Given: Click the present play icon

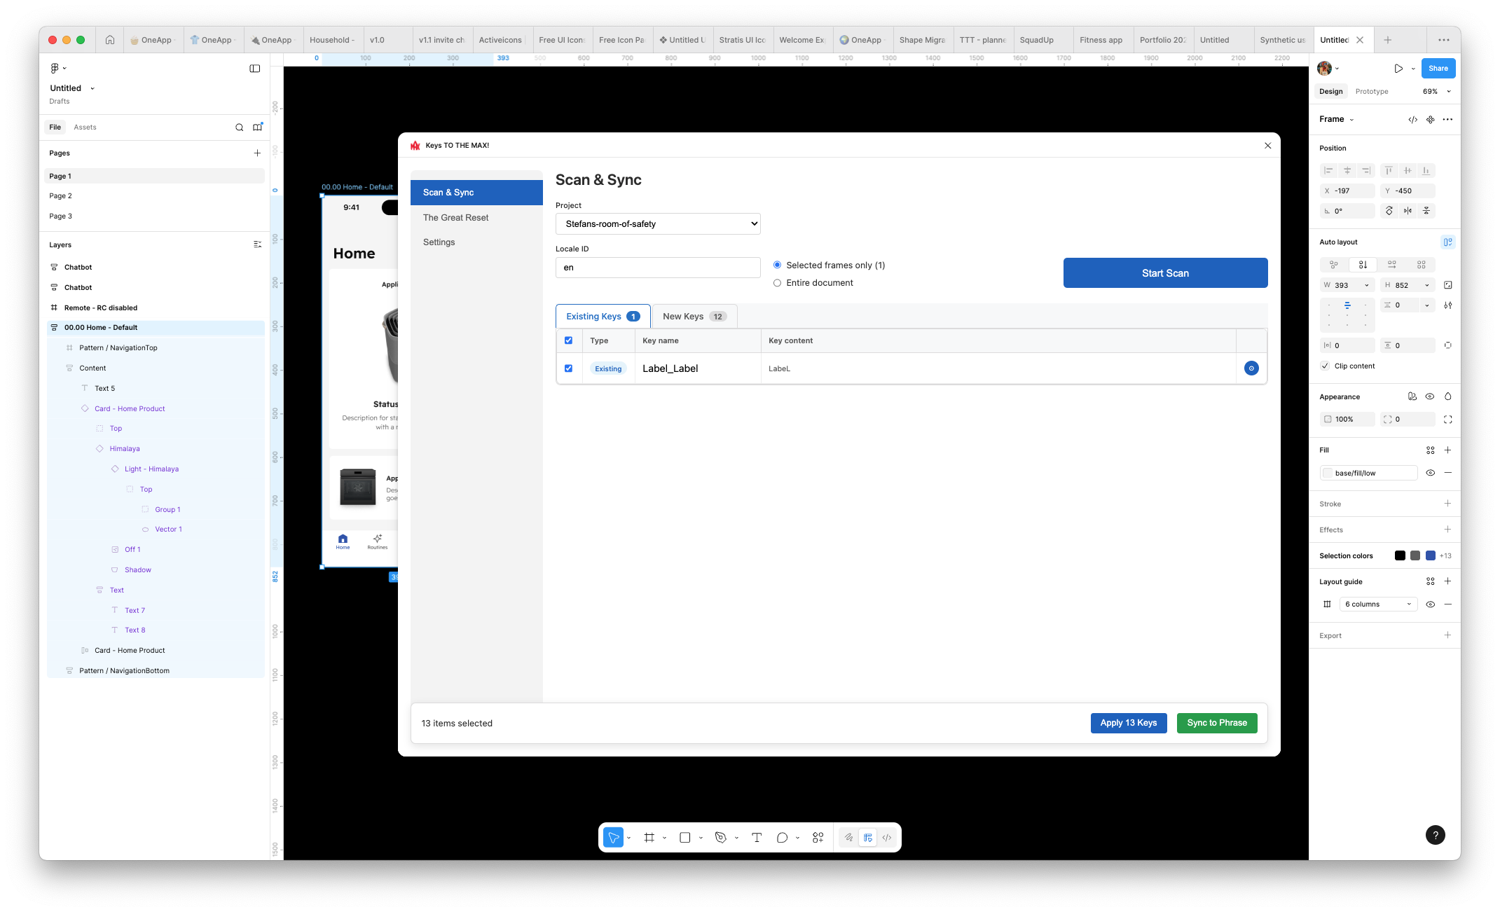Looking at the screenshot, I should point(1398,68).
